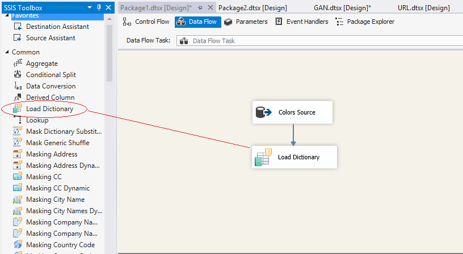The image size is (463, 254).
Task: Click the Colors Source database icon
Action: [x=263, y=112]
